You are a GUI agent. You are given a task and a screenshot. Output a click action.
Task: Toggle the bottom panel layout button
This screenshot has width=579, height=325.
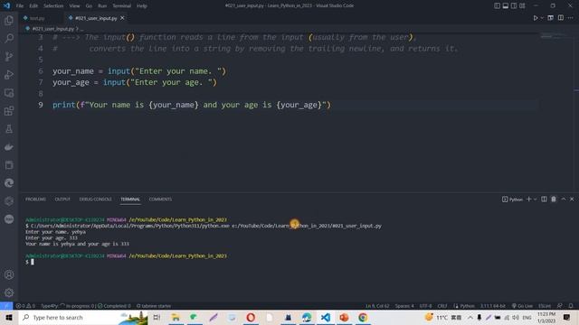(506, 5)
